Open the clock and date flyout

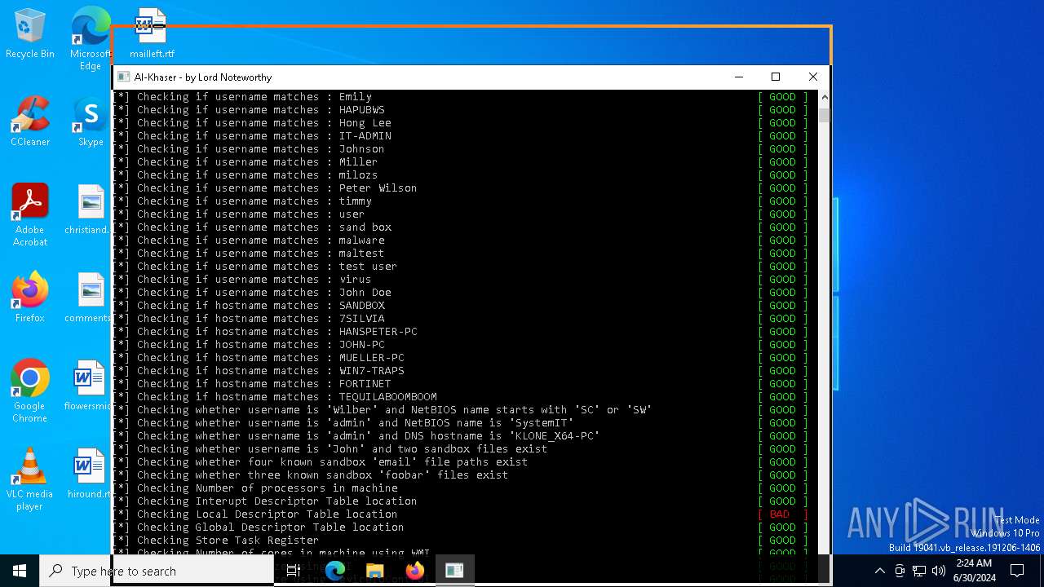(973, 571)
